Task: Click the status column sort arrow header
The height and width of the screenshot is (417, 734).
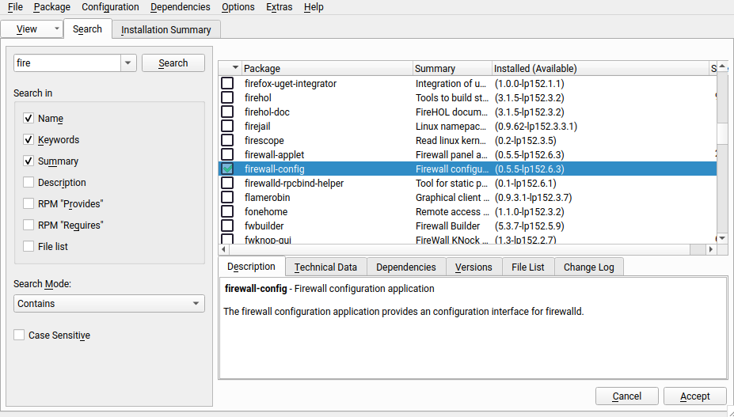Action: [235, 68]
